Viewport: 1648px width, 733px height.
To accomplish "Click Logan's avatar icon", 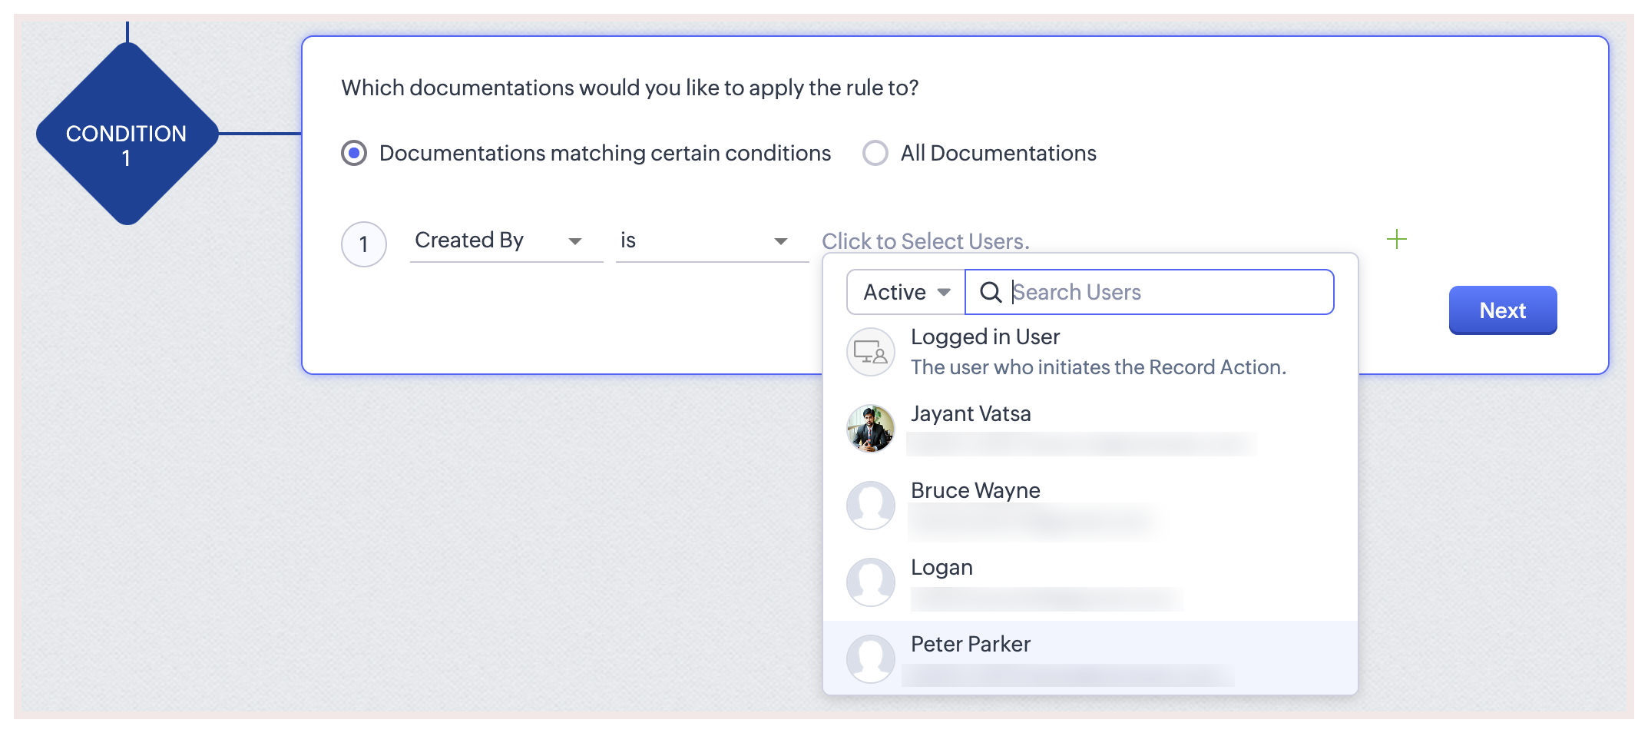I will pos(870,582).
